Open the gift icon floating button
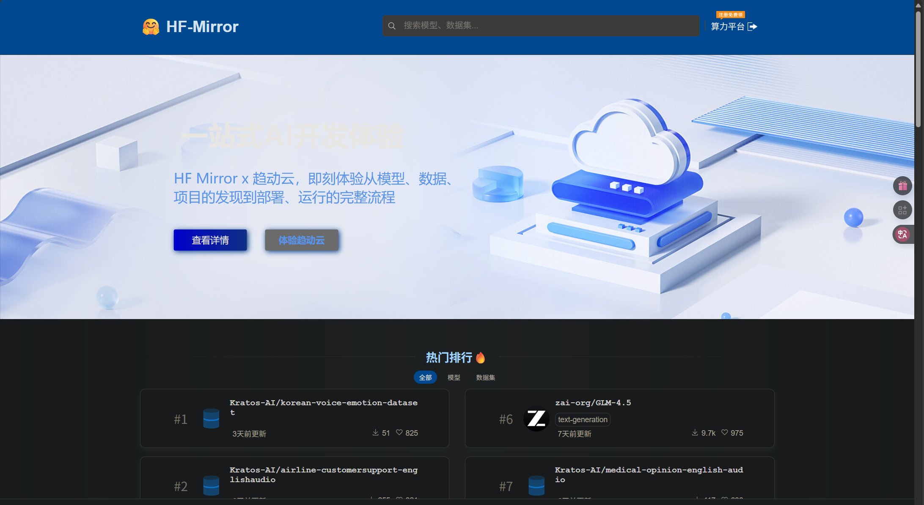 coord(902,186)
